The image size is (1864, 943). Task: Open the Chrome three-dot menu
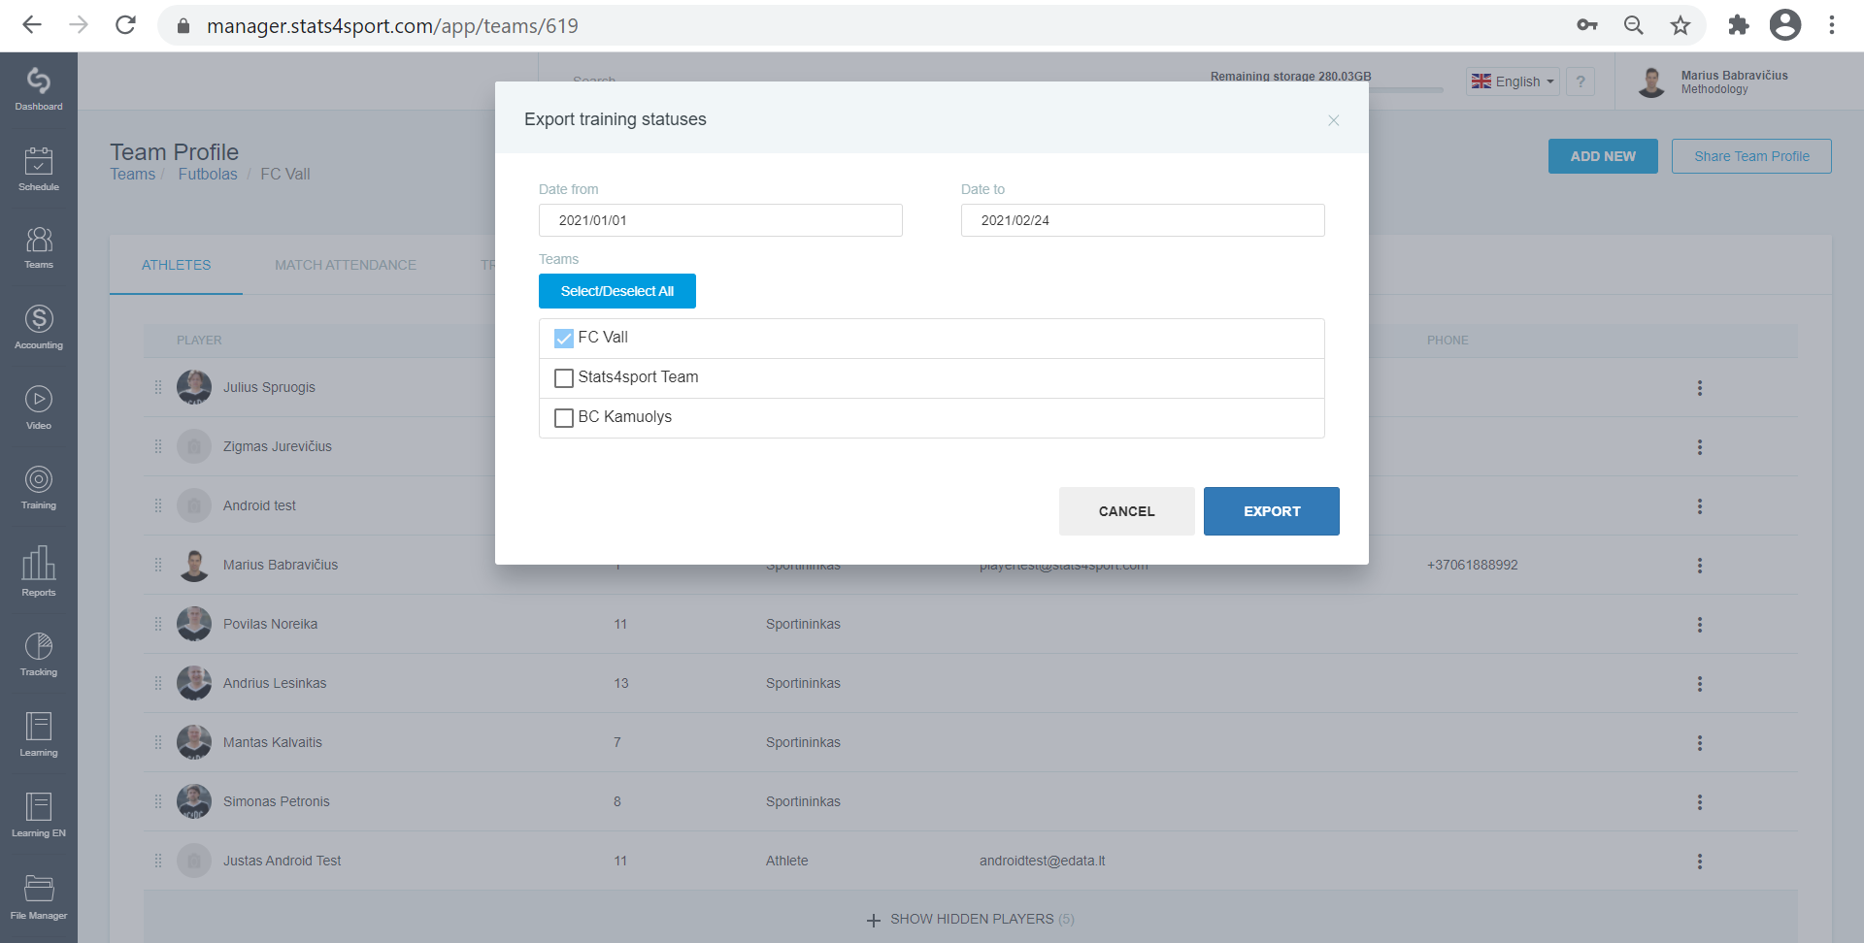(1832, 25)
